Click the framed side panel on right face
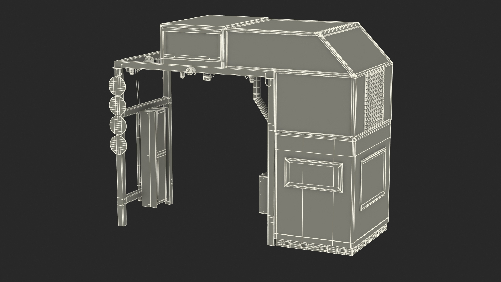The height and width of the screenshot is (282, 501). coord(373,179)
